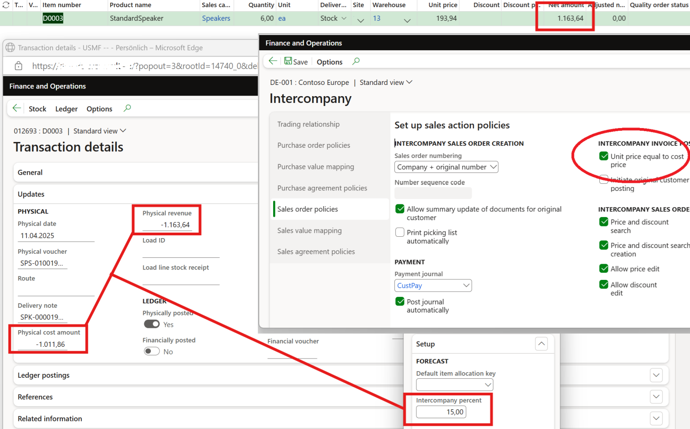Enable Print picking list automatically checkbox
This screenshot has height=429, width=690.
(400, 232)
